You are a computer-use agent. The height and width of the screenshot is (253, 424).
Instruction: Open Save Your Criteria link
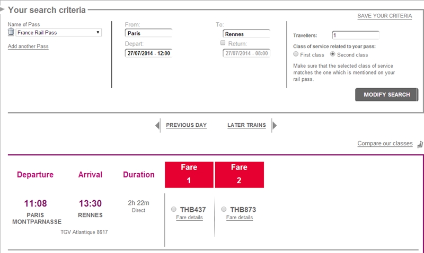(385, 16)
